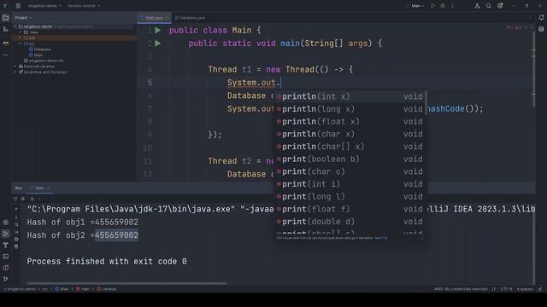Viewport: 547px width, 307px height.
Task: Open the Notifications bell
Action: [541, 17]
